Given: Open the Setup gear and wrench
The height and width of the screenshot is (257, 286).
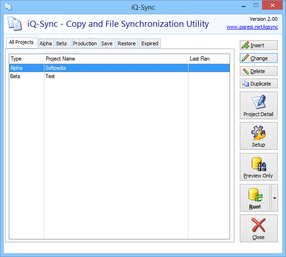Looking at the screenshot, I should pyautogui.click(x=258, y=136).
